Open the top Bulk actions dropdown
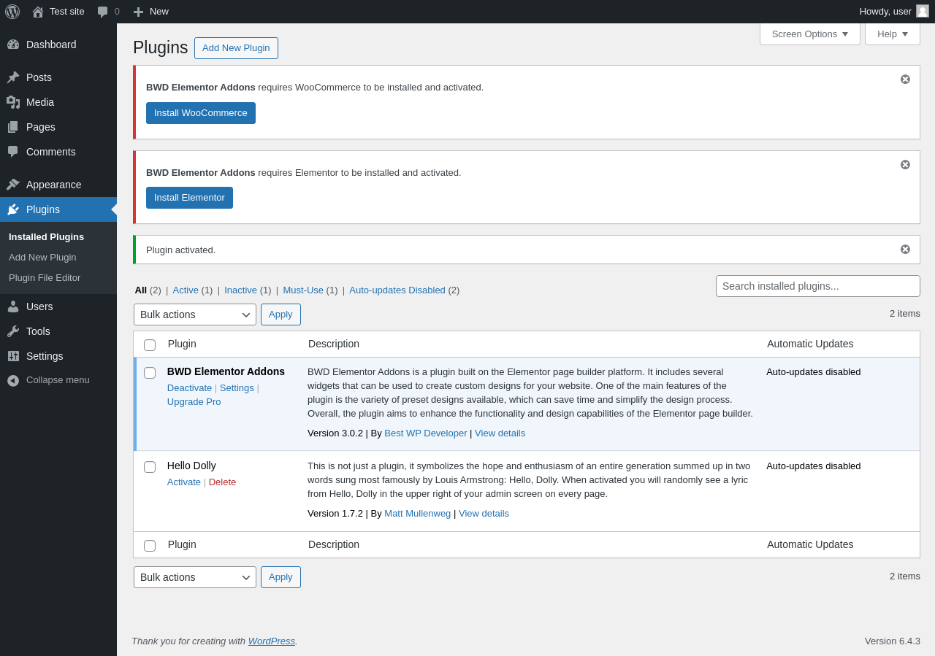 (x=195, y=315)
